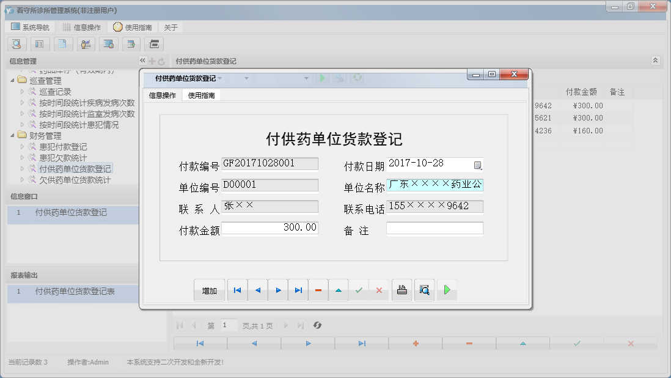This screenshot has width=671, height=378.
Task: Open print preview icon in the payment dialog
Action: [x=424, y=290]
